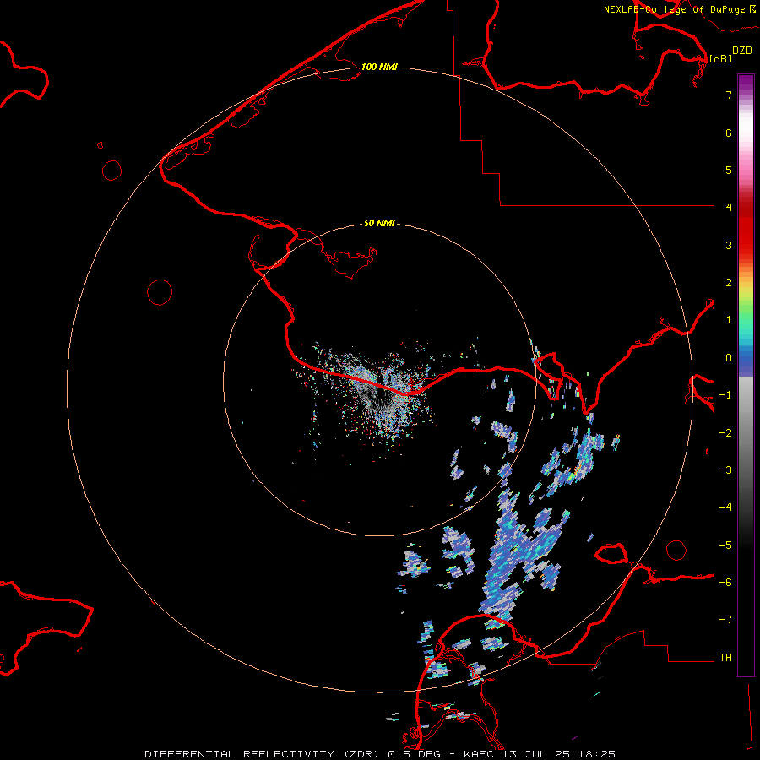The image size is (760, 760).
Task: Click the "DIFFERENTIAL REFLECTIVITY (ZDR)" caption text
Action: click(x=263, y=754)
